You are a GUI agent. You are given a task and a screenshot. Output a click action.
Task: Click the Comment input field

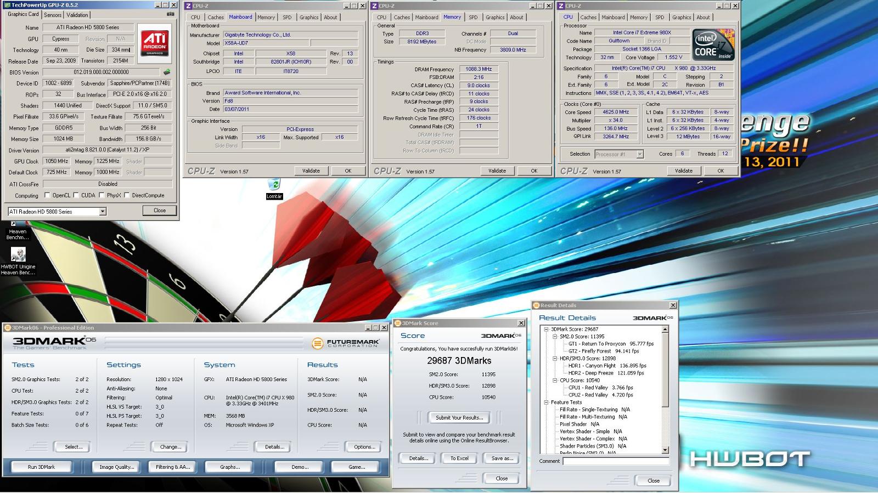[616, 461]
